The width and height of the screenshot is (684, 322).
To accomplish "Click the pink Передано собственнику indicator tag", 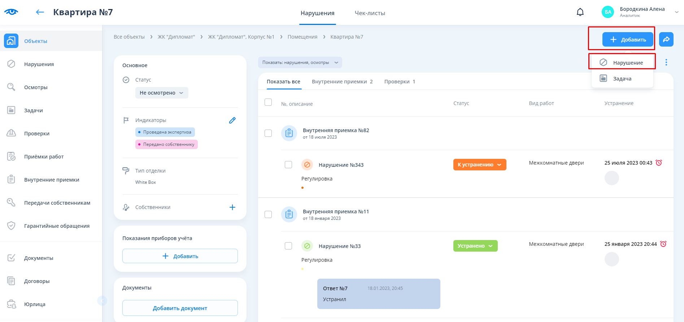I will (x=166, y=144).
